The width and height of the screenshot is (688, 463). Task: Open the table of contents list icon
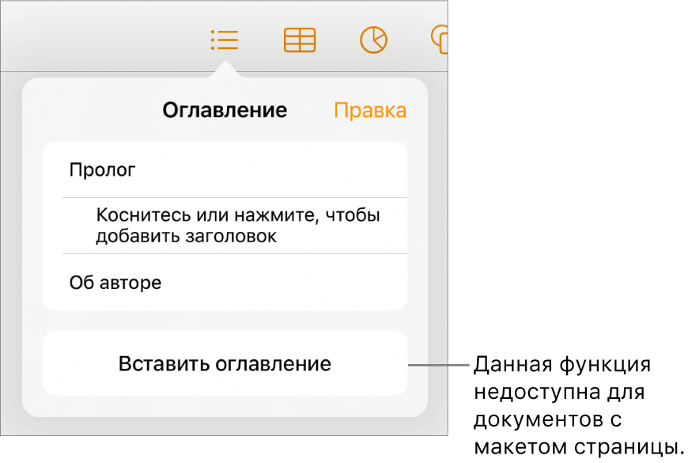coord(225,40)
